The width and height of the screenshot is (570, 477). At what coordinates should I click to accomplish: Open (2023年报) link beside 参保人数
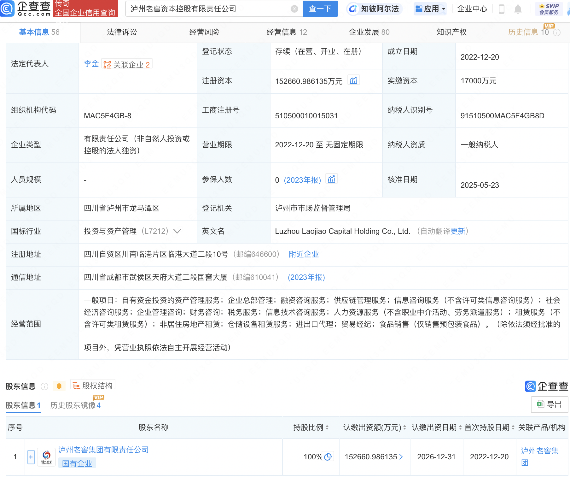click(302, 180)
